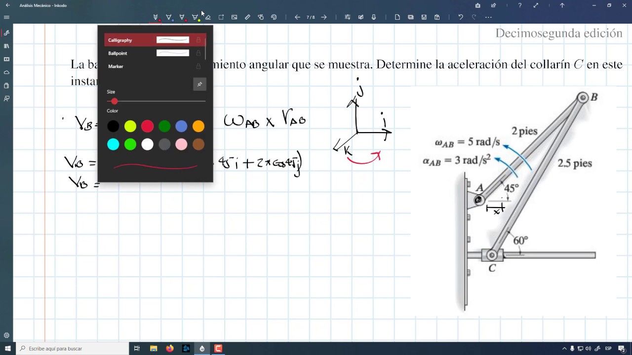Image resolution: width=632 pixels, height=355 pixels.
Task: Create a new page
Action: (x=397, y=17)
